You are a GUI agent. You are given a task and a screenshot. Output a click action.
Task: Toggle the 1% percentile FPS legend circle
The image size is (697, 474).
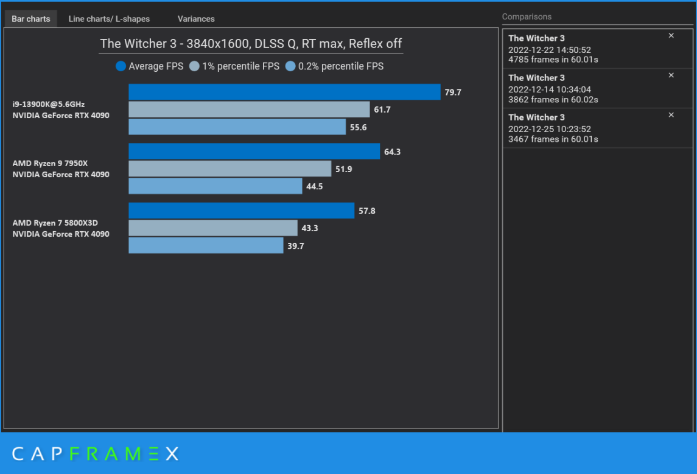tap(194, 66)
